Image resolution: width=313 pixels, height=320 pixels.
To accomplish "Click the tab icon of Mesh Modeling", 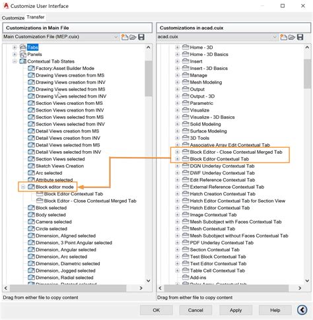I will pyautogui.click(x=186, y=82).
